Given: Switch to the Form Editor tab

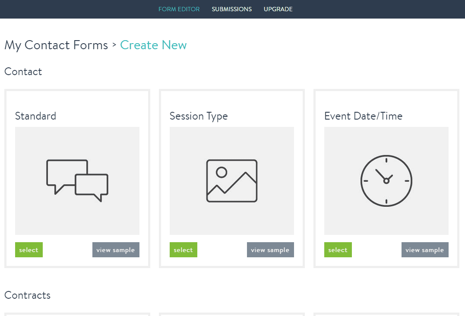Looking at the screenshot, I should [179, 9].
